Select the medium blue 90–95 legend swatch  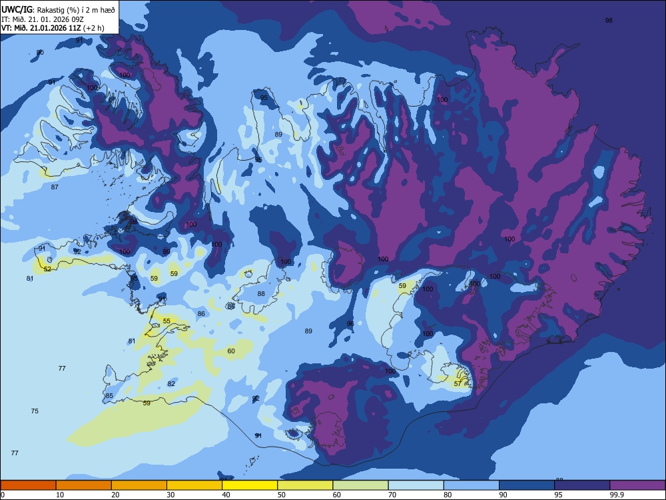(x=527, y=485)
